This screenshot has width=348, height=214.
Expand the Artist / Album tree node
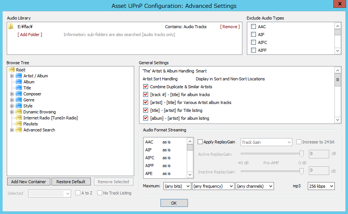click(12, 76)
